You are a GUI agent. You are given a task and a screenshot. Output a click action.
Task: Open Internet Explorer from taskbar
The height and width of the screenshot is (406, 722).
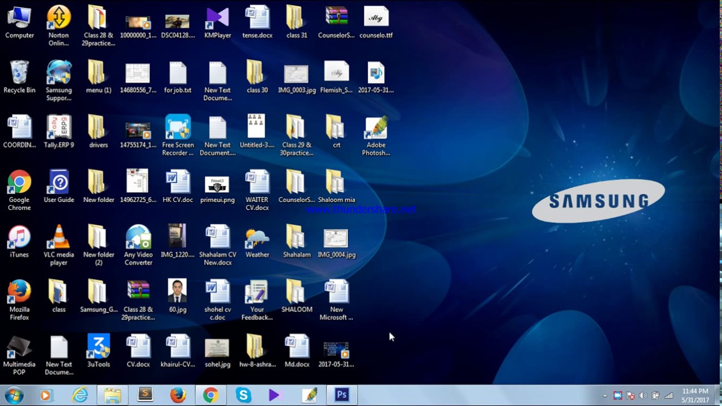pos(80,395)
